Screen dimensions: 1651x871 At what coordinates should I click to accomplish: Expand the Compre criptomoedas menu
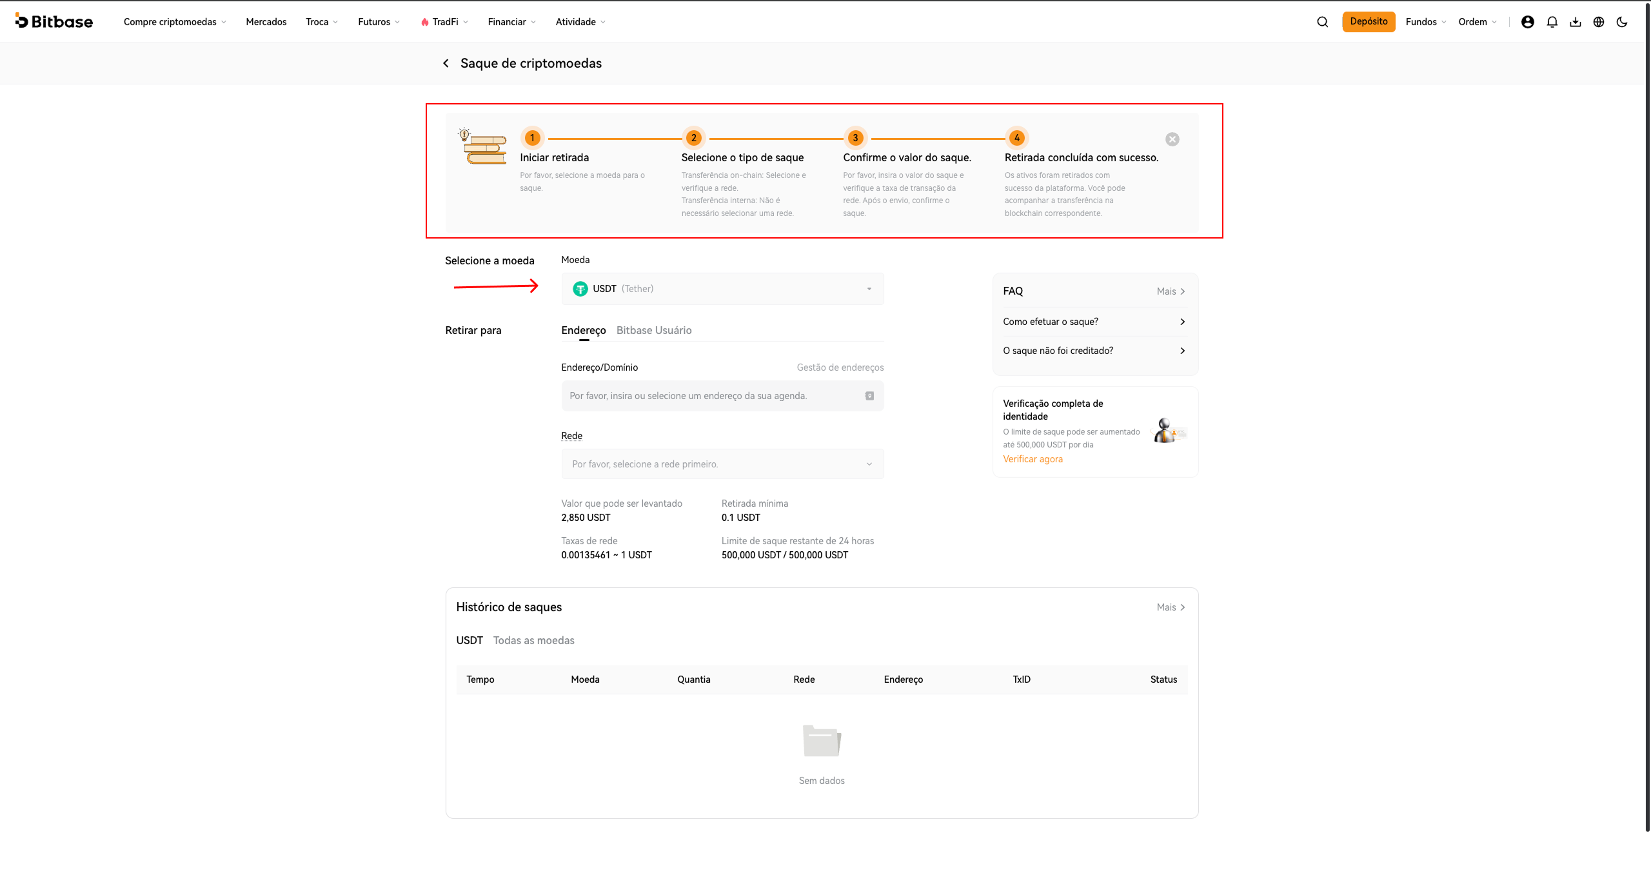tap(175, 22)
